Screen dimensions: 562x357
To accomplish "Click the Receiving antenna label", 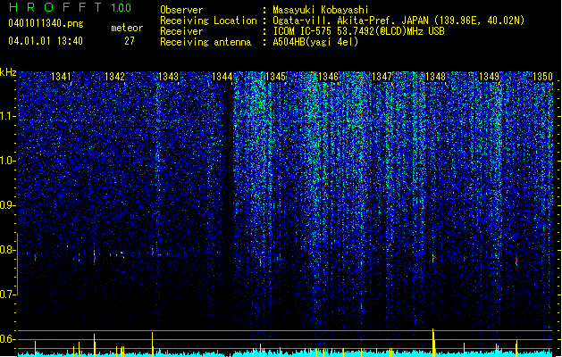I will [206, 42].
